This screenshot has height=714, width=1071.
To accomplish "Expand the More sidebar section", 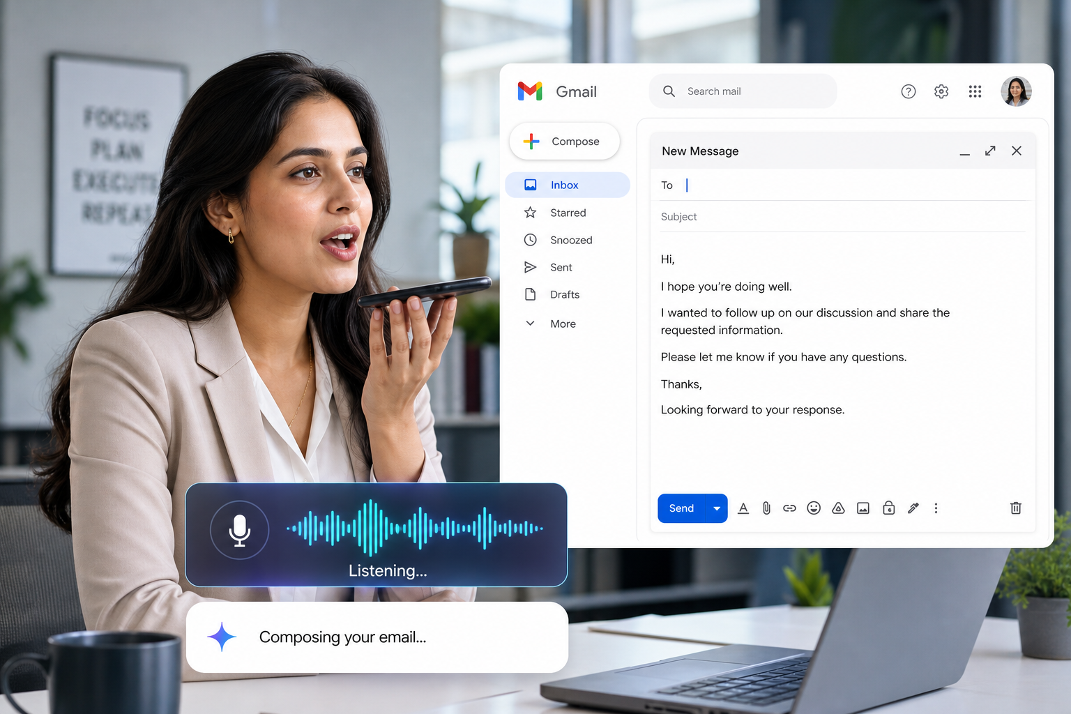I will (567, 324).
